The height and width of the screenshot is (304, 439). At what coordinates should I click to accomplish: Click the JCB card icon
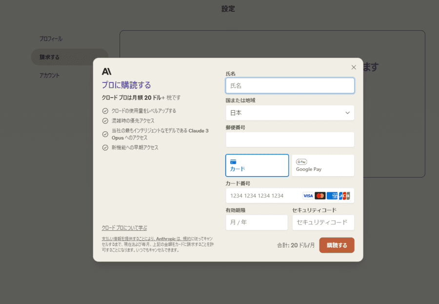click(344, 196)
